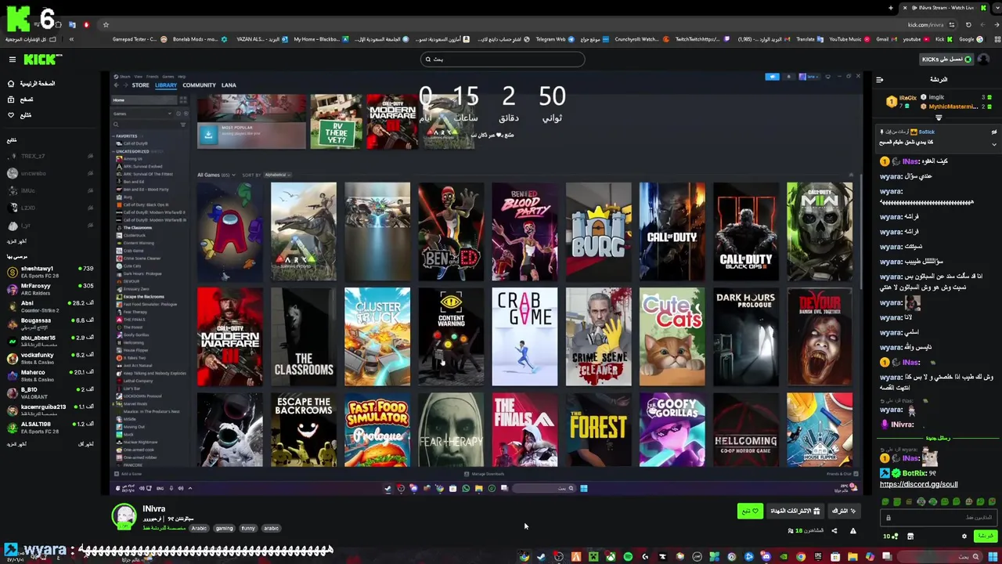Image resolution: width=1002 pixels, height=564 pixels.
Task: Open ARK Survival Evolved cover
Action: tap(304, 232)
